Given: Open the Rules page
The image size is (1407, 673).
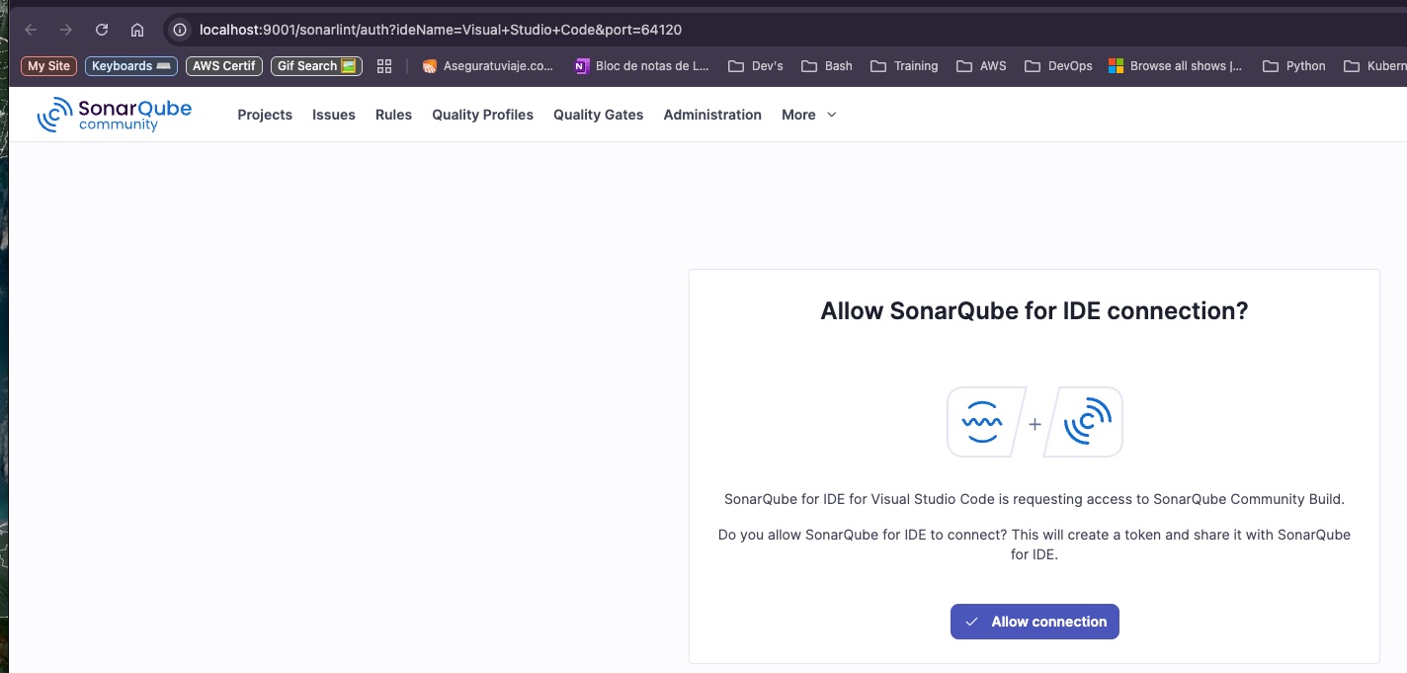Looking at the screenshot, I should click(393, 115).
